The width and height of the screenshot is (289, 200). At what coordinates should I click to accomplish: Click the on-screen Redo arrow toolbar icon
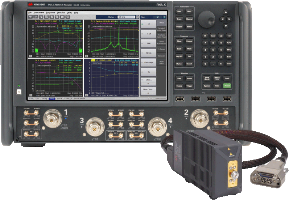tap(36, 17)
